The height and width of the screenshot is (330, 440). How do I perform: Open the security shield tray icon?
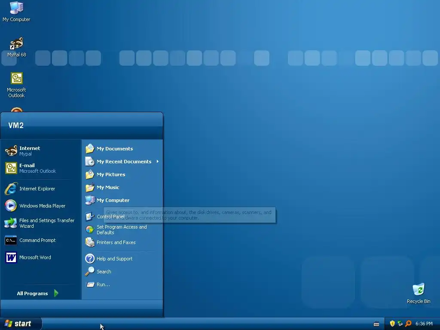pos(392,324)
